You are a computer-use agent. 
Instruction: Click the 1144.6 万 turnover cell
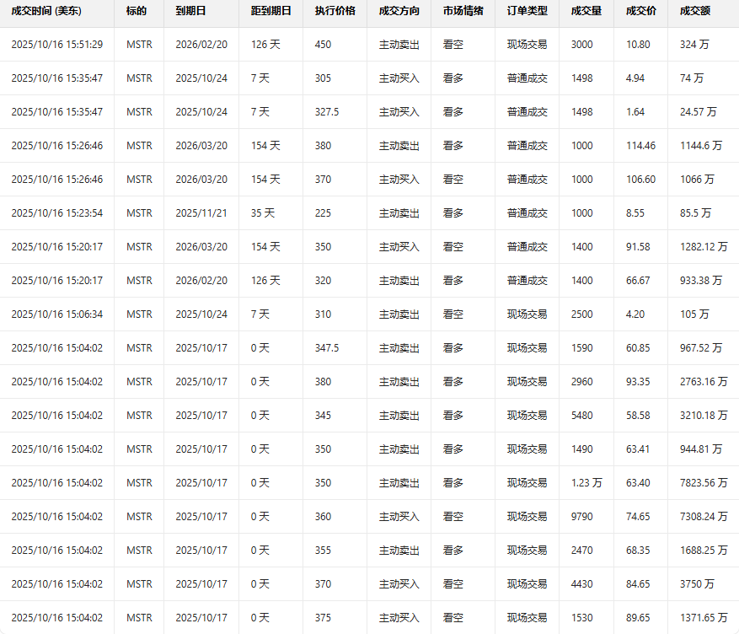701,146
